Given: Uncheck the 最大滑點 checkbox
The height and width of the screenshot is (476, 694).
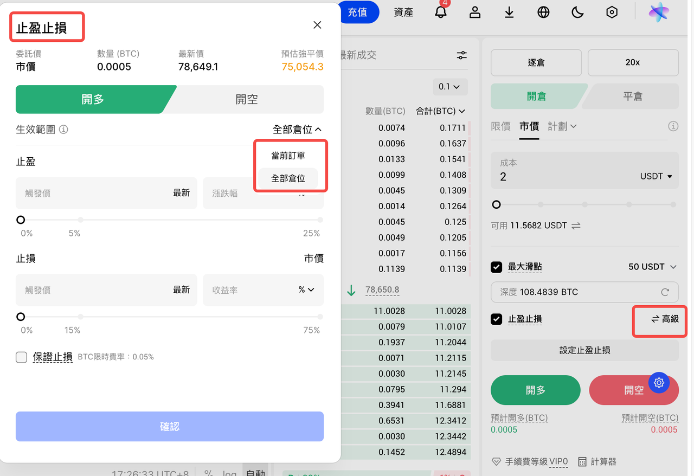Looking at the screenshot, I should pos(496,267).
